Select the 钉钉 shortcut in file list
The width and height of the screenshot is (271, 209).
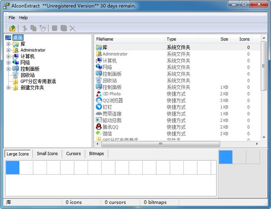107,107
